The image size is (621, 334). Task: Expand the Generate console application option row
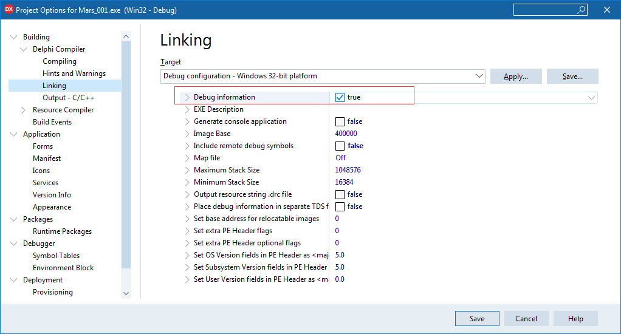187,122
